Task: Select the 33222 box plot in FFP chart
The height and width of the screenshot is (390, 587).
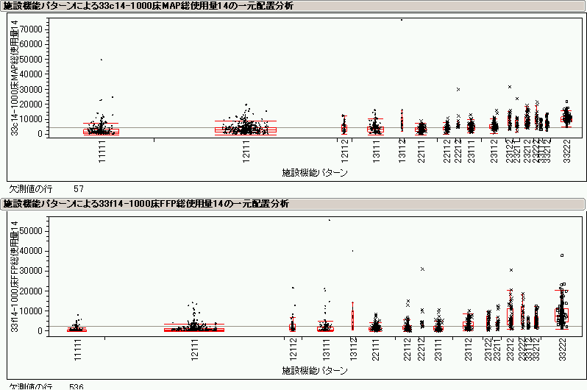Action: pyautogui.click(x=561, y=315)
